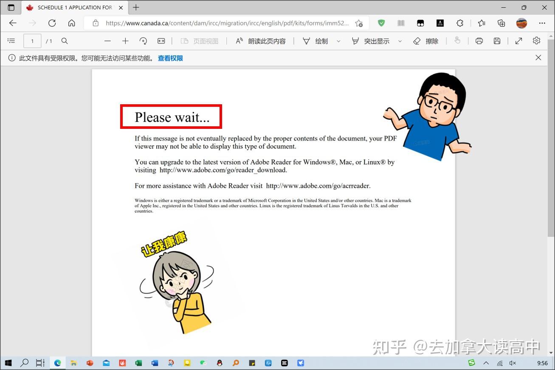555x370 pixels.
Task: Show hidden tray icons chevron
Action: 486,363
